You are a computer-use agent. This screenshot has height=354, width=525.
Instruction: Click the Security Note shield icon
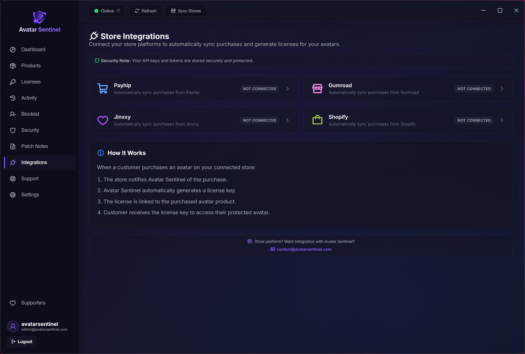[97, 61]
